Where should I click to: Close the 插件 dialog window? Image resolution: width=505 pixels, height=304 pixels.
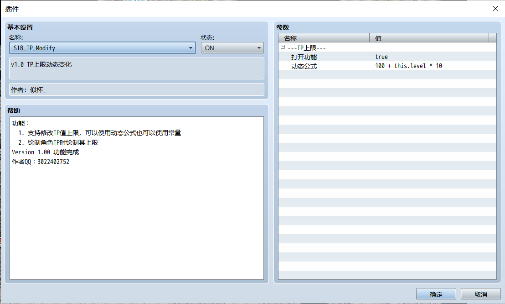pyautogui.click(x=495, y=9)
